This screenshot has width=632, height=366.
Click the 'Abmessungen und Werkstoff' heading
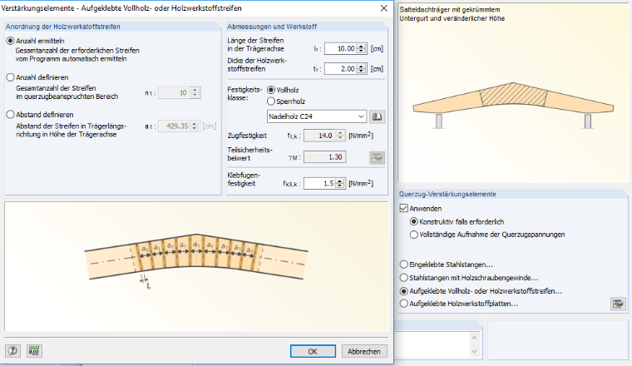tap(272, 27)
